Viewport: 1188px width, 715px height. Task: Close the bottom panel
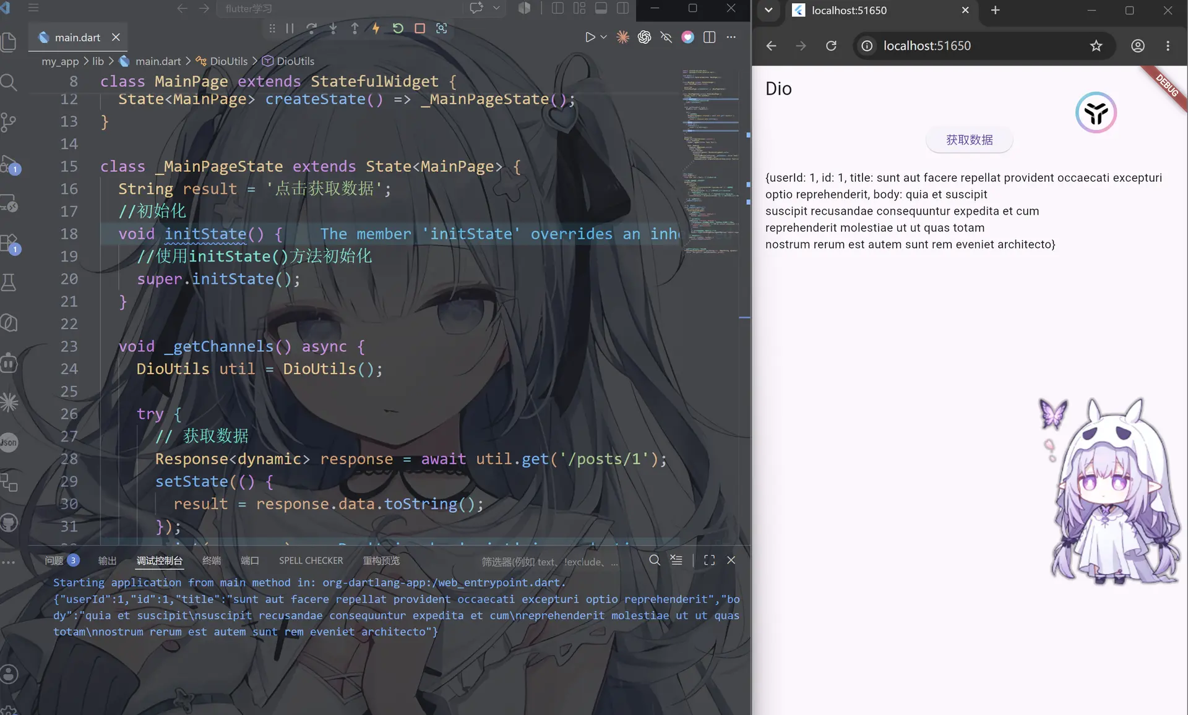tap(731, 560)
